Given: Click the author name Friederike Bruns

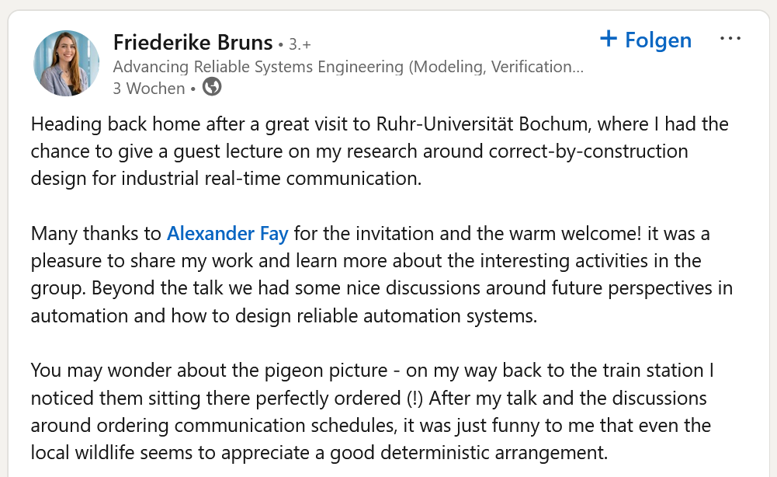Looking at the screenshot, I should [193, 42].
